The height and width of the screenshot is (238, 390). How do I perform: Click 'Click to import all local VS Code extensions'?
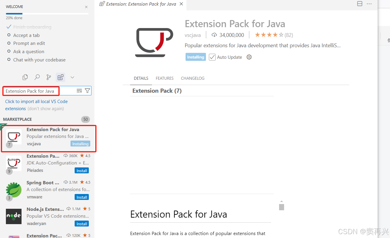[36, 105]
